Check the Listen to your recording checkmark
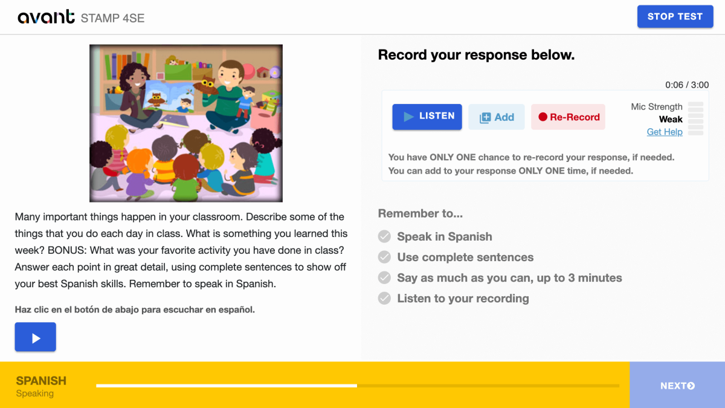725x408 pixels. pyautogui.click(x=384, y=298)
